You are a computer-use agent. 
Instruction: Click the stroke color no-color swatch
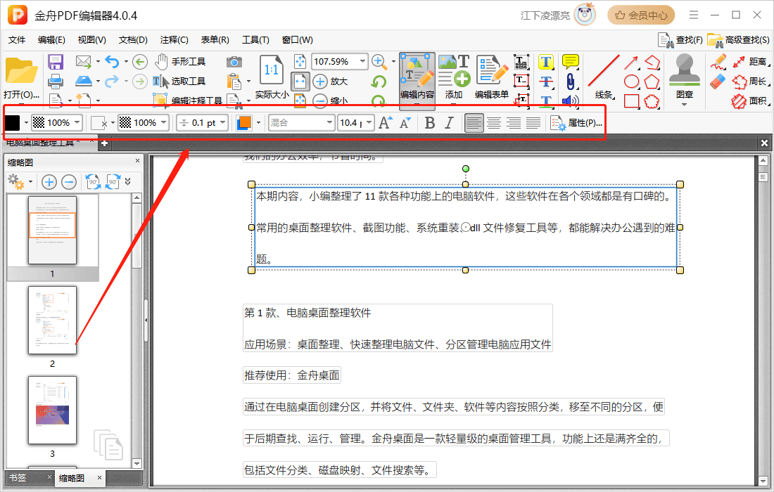pos(99,123)
